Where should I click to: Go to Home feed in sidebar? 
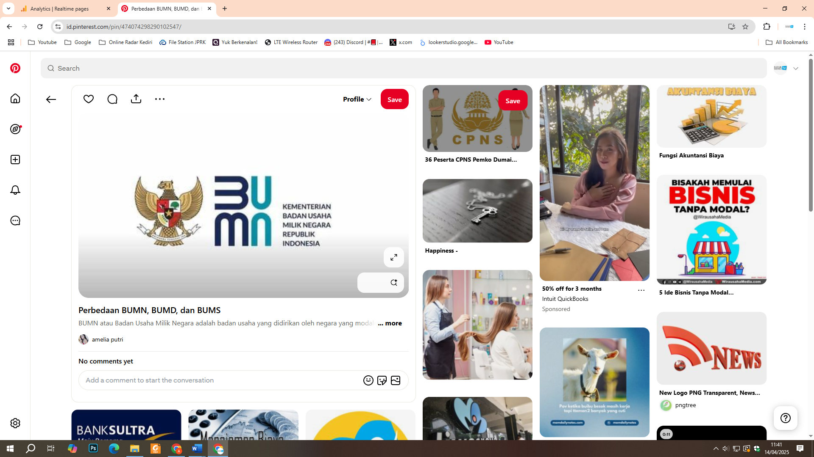click(15, 99)
